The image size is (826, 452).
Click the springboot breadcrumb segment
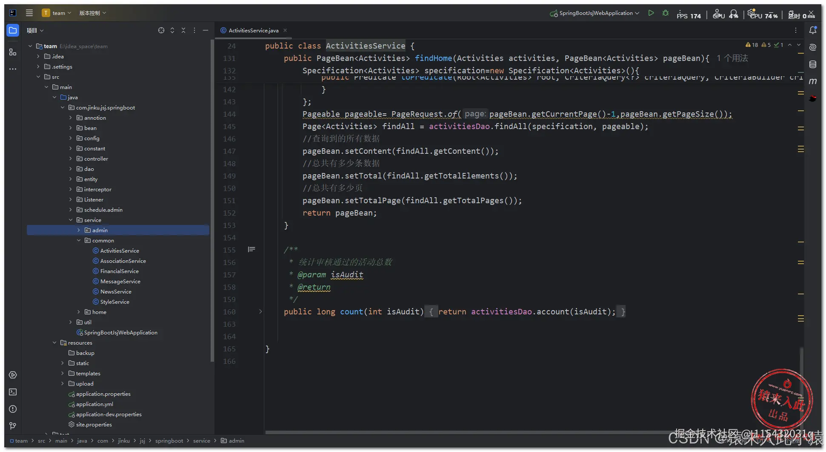point(169,440)
